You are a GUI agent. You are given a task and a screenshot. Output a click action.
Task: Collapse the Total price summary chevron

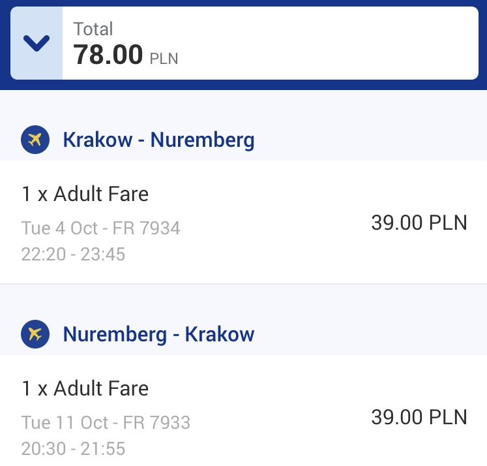tap(37, 43)
